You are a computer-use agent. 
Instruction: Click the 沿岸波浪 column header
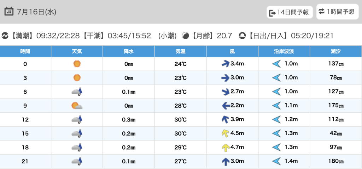(284, 51)
